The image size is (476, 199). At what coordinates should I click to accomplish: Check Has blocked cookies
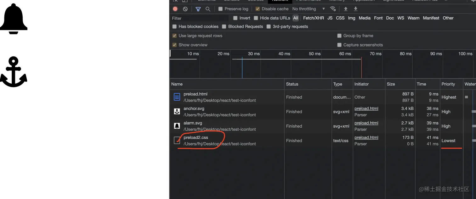174,26
